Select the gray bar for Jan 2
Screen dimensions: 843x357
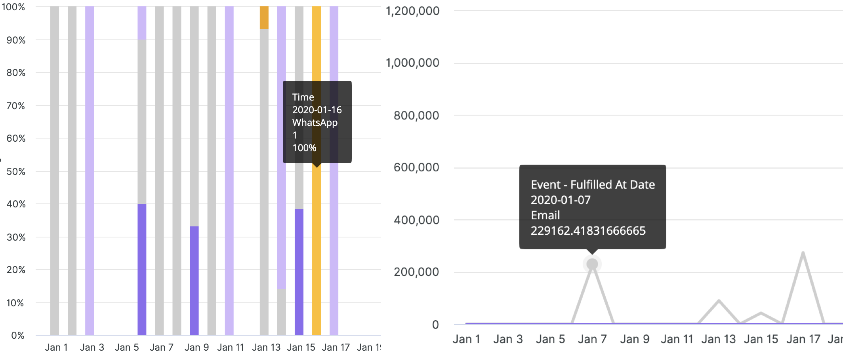tap(72, 171)
